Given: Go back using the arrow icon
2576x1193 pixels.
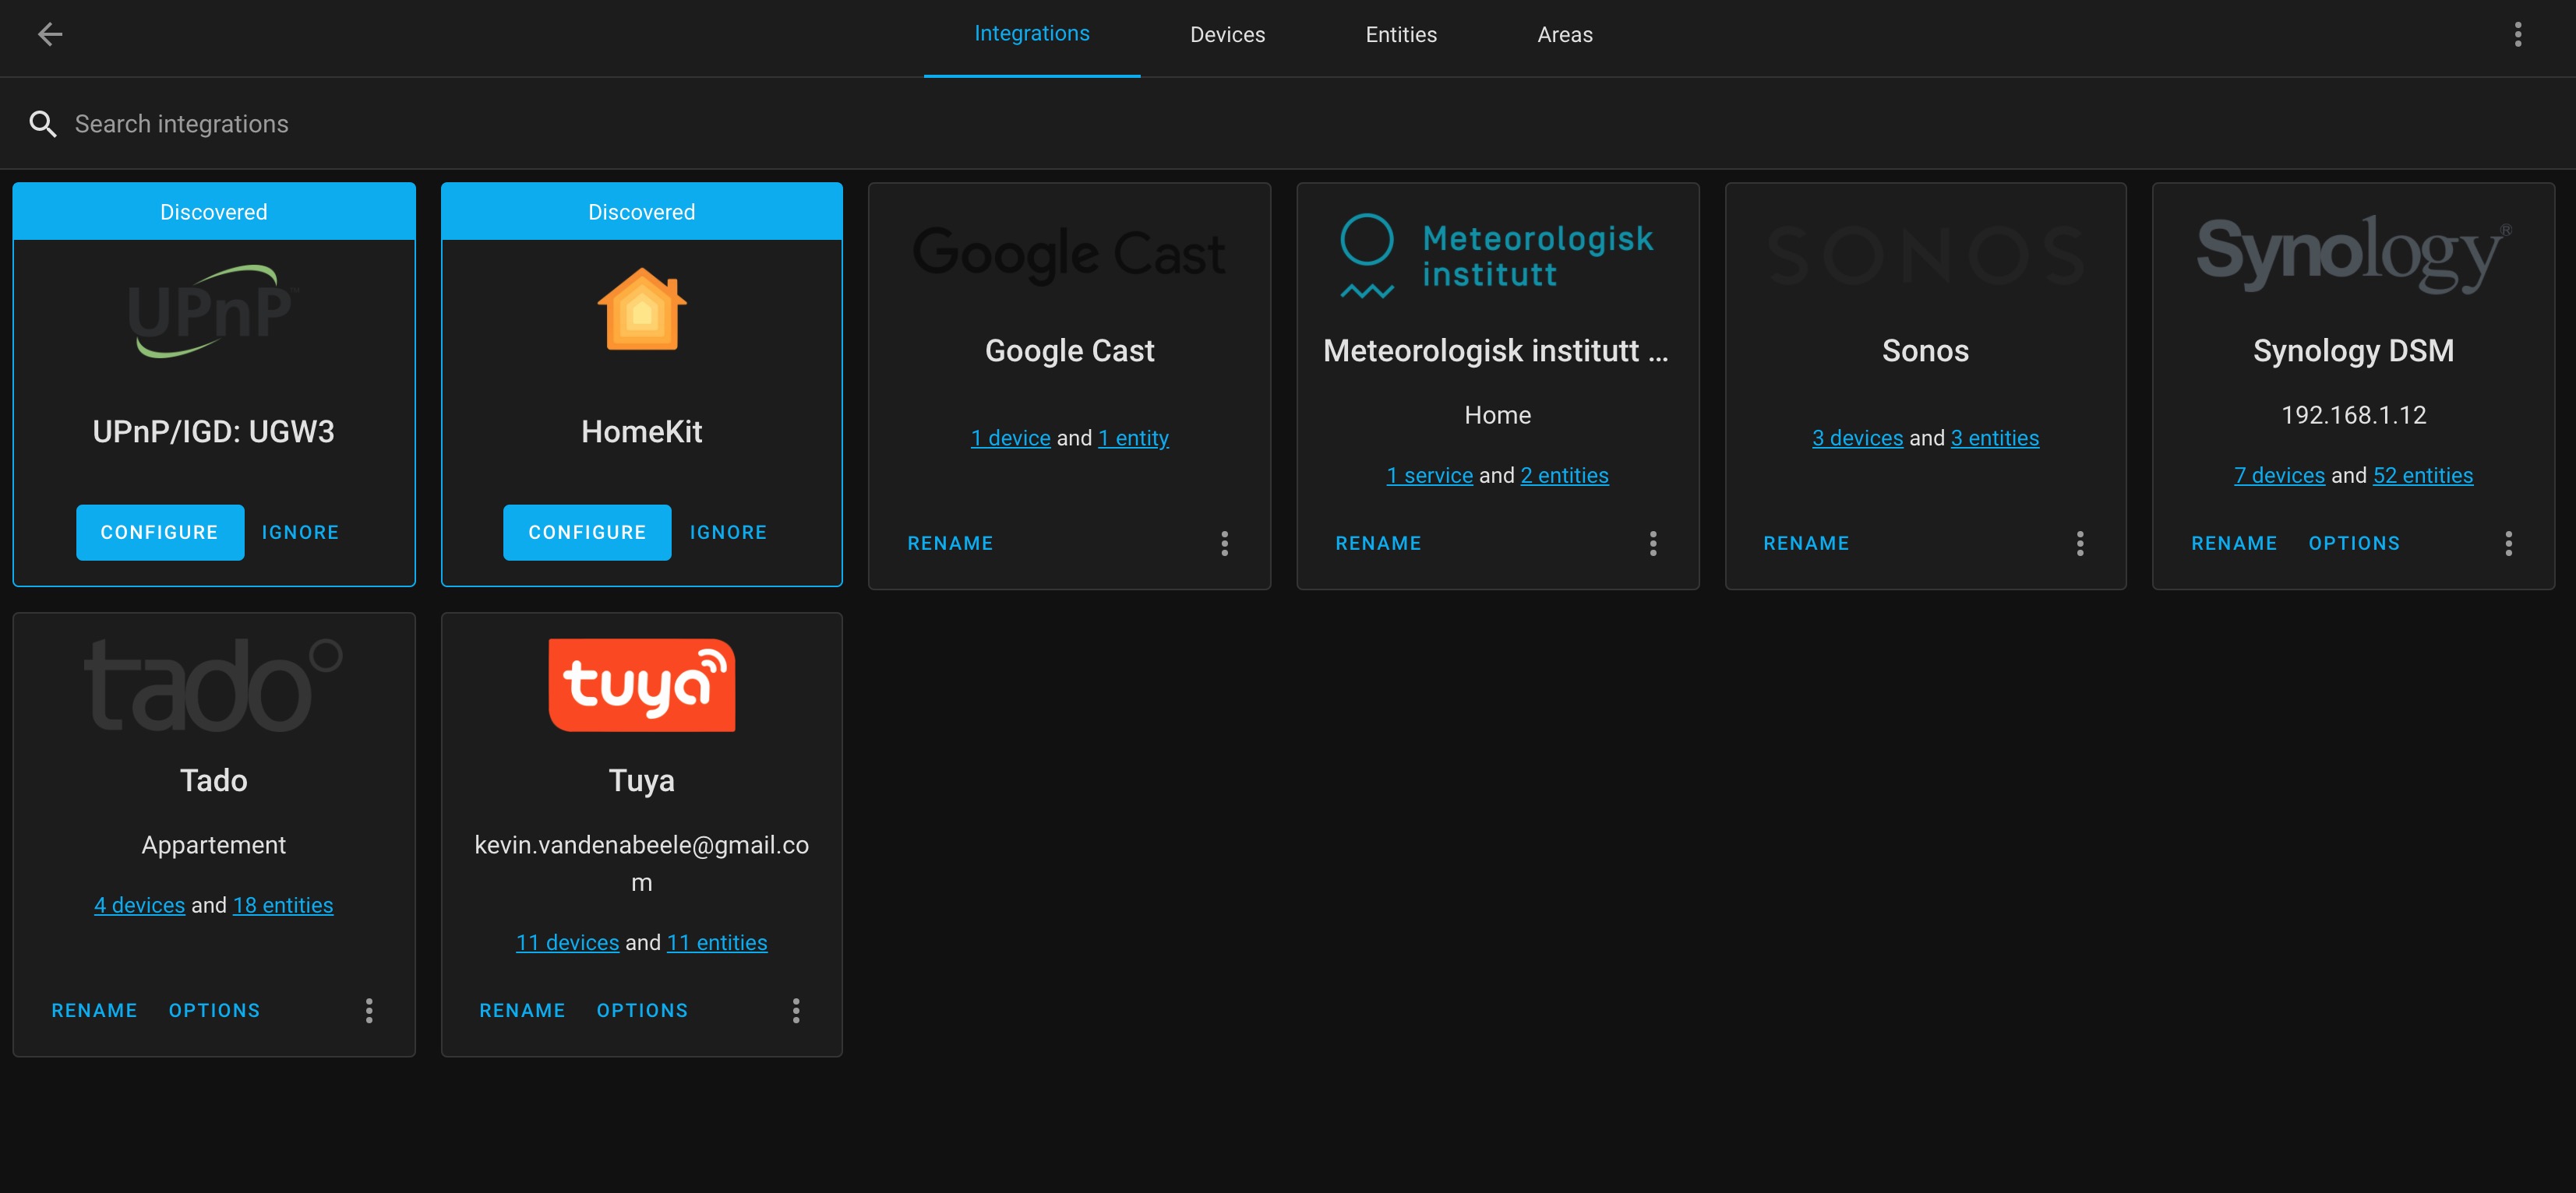Looking at the screenshot, I should [x=50, y=35].
